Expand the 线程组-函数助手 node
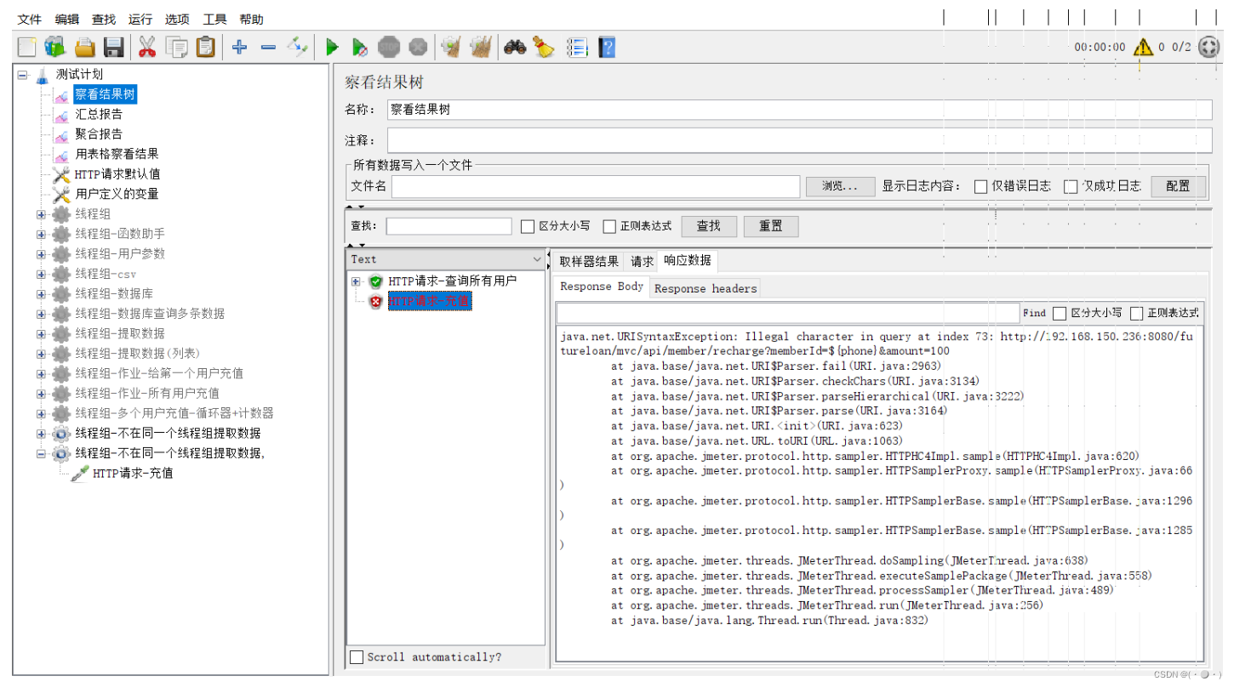This screenshot has width=1234, height=687. click(x=41, y=234)
